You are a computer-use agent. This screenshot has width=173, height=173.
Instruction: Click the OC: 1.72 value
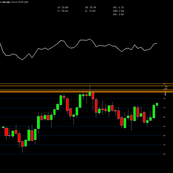(x=118, y=8)
